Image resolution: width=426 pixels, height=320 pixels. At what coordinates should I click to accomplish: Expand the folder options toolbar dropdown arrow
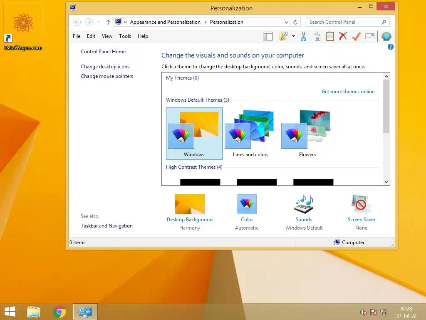coord(293,36)
